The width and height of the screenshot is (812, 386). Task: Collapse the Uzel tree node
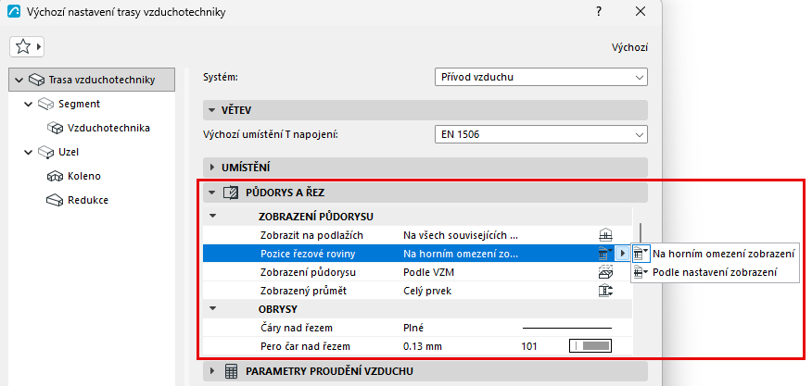pos(29,152)
